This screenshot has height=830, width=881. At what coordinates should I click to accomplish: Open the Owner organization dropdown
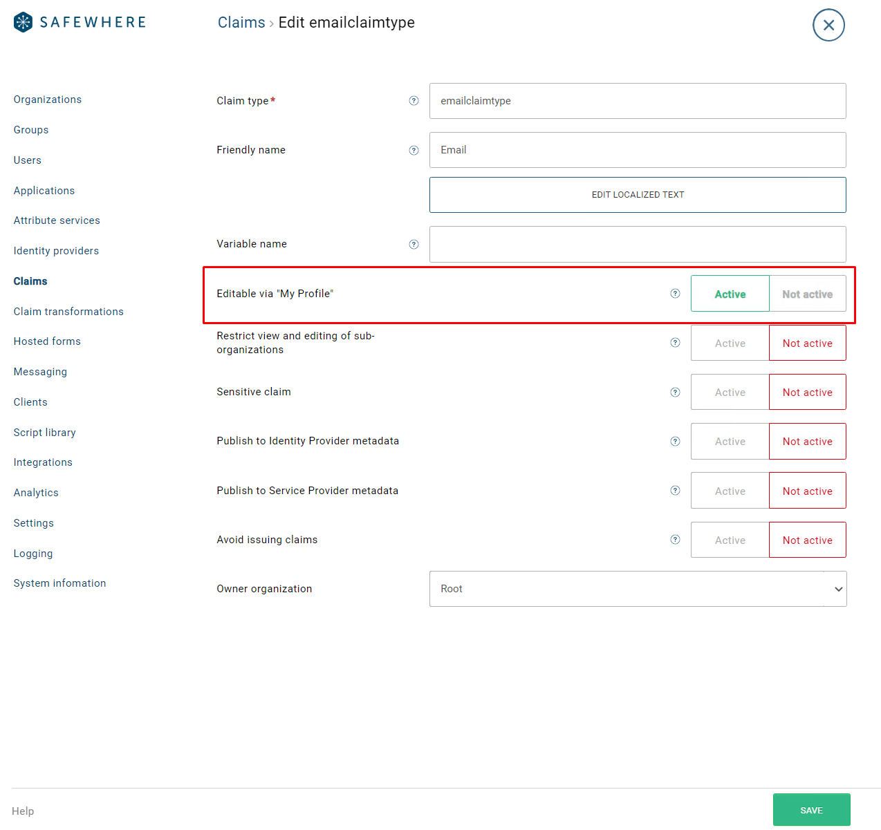point(638,589)
